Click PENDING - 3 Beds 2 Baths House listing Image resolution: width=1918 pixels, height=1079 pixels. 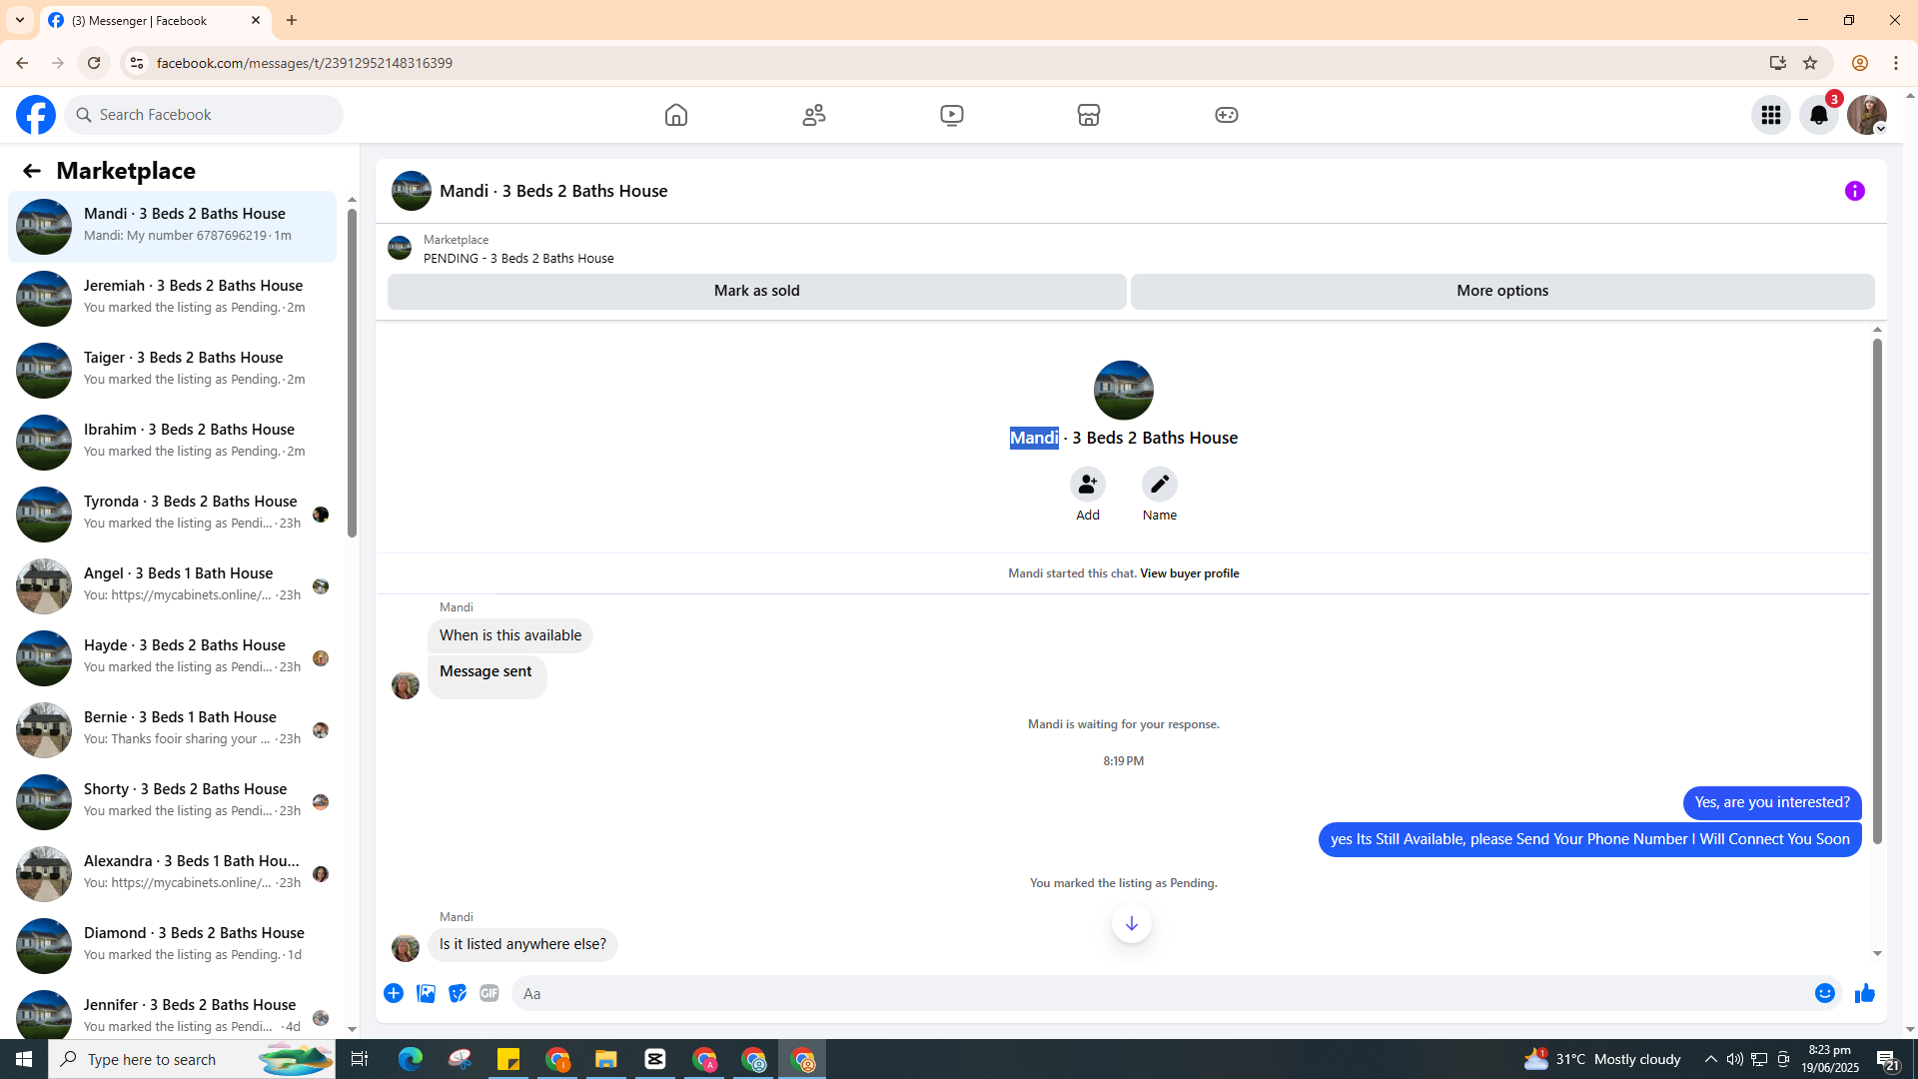pyautogui.click(x=518, y=259)
